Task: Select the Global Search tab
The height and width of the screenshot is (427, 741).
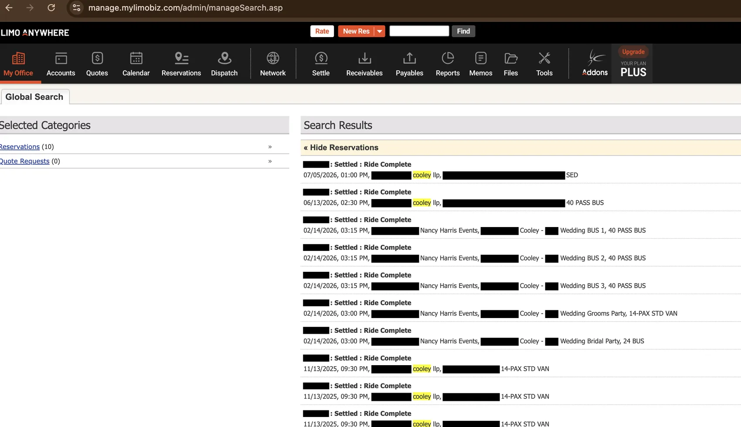Action: click(34, 97)
